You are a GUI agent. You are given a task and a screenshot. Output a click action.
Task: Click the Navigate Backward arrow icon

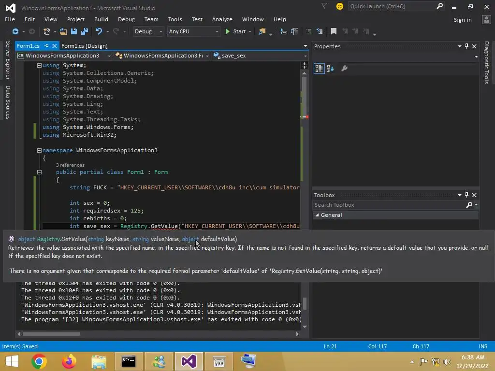point(15,31)
